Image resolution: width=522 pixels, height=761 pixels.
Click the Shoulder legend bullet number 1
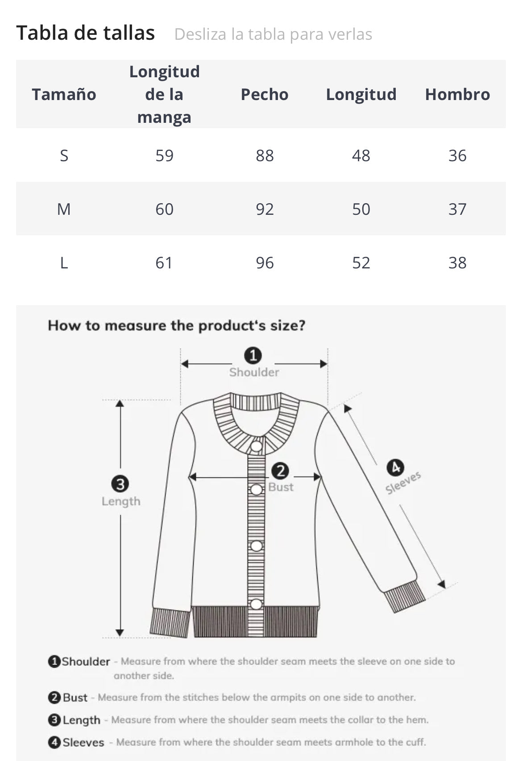pyautogui.click(x=54, y=661)
